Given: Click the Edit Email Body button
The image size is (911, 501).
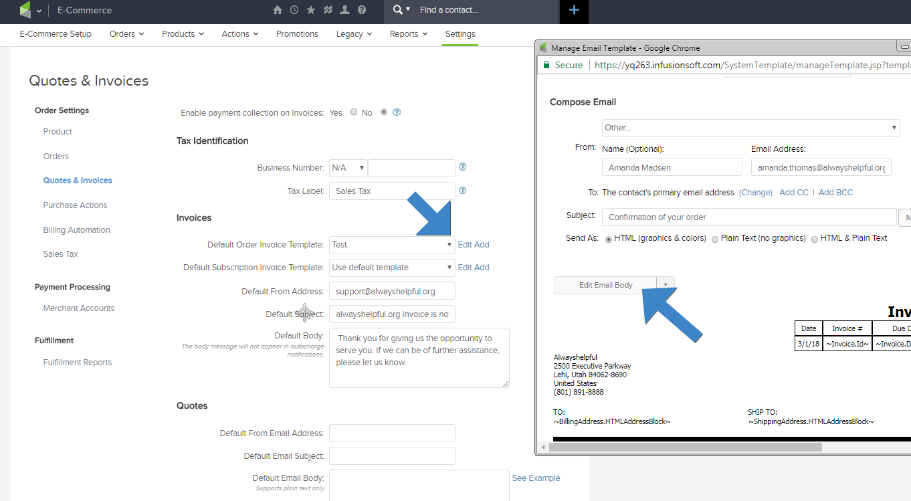Looking at the screenshot, I should [x=606, y=285].
